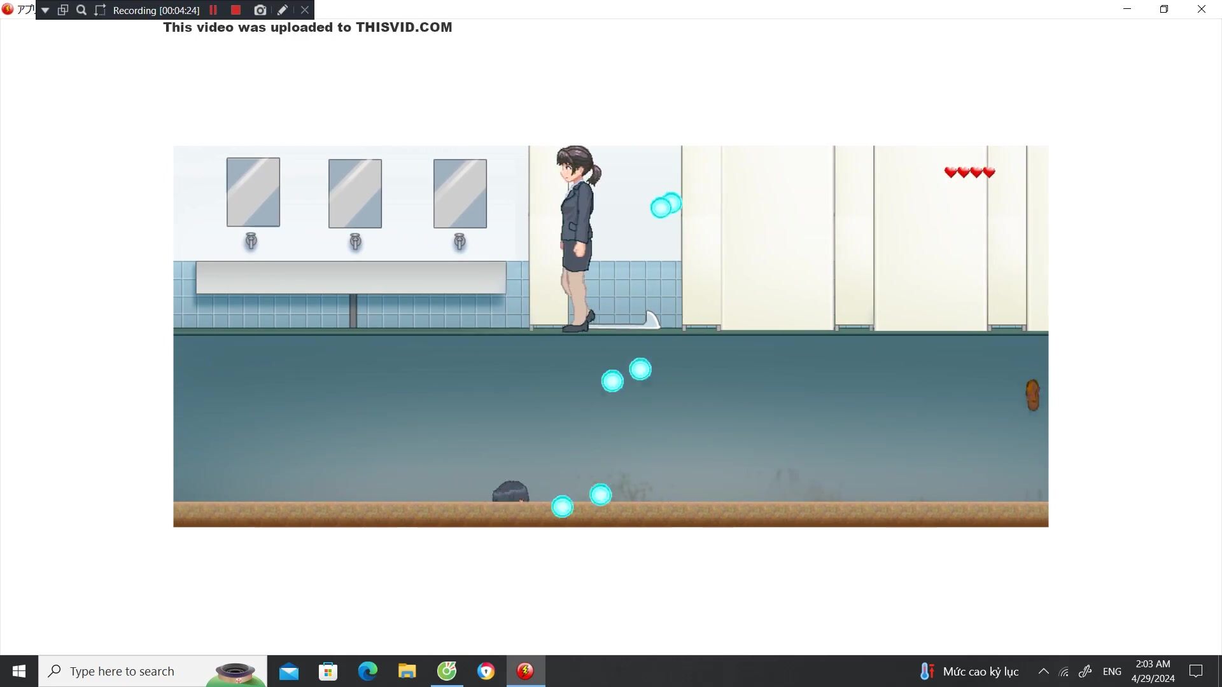Open File Explorer from taskbar

pos(407,671)
